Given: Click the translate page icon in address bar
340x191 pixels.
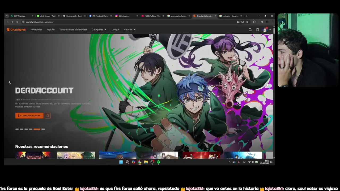Looking at the screenshot, I should (x=238, y=22).
